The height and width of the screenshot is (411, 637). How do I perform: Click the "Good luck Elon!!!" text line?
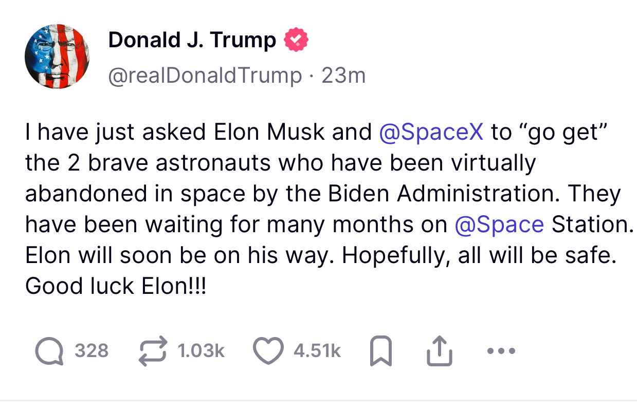click(x=116, y=286)
